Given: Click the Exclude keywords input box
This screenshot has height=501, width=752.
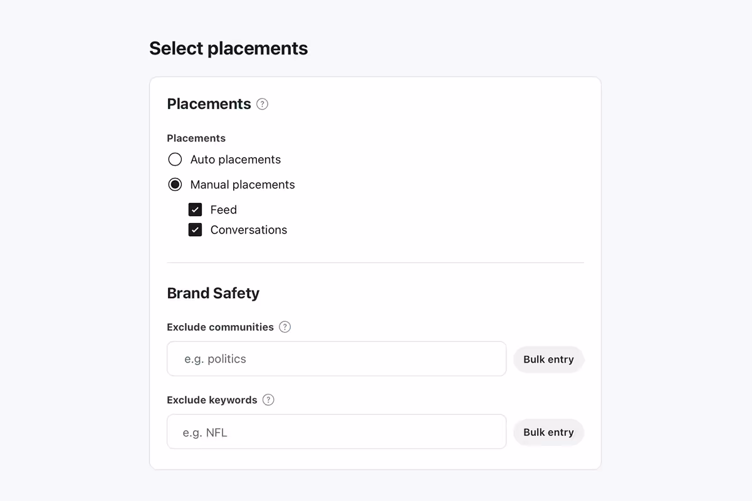Looking at the screenshot, I should (x=337, y=431).
